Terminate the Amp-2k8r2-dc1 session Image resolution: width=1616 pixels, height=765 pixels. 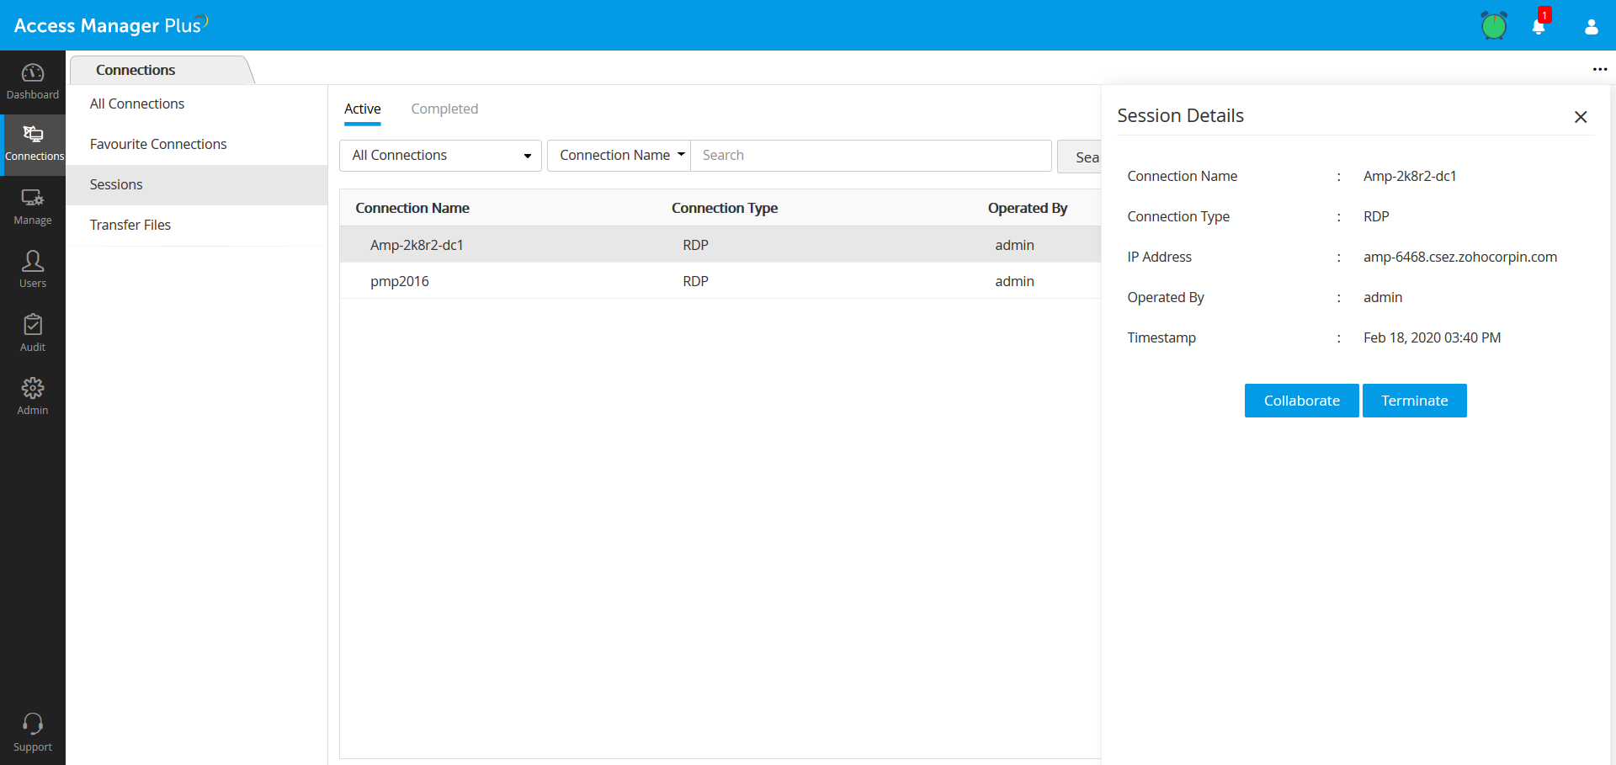(1414, 401)
